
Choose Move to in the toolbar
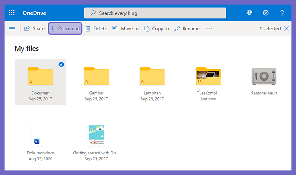[x=126, y=28]
